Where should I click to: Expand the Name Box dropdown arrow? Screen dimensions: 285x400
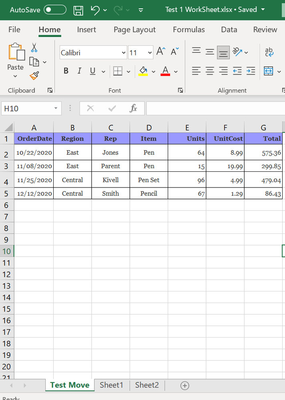[56, 109]
